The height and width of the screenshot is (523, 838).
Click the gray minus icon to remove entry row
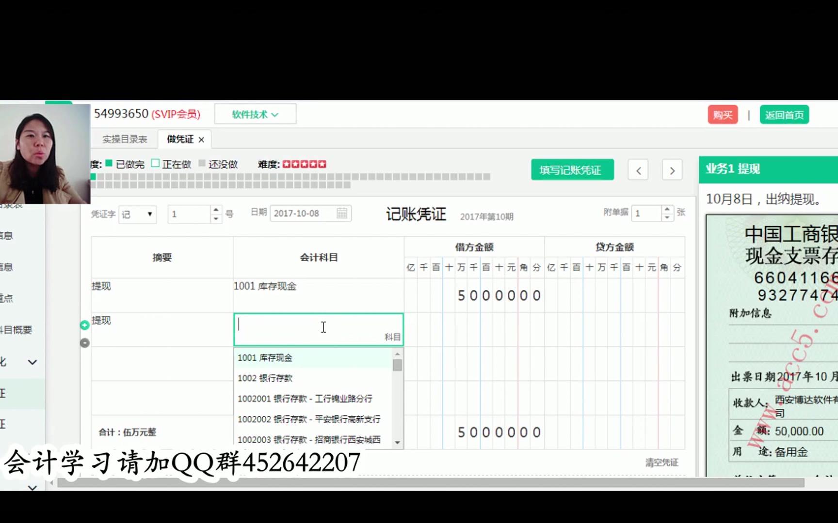pyautogui.click(x=85, y=342)
